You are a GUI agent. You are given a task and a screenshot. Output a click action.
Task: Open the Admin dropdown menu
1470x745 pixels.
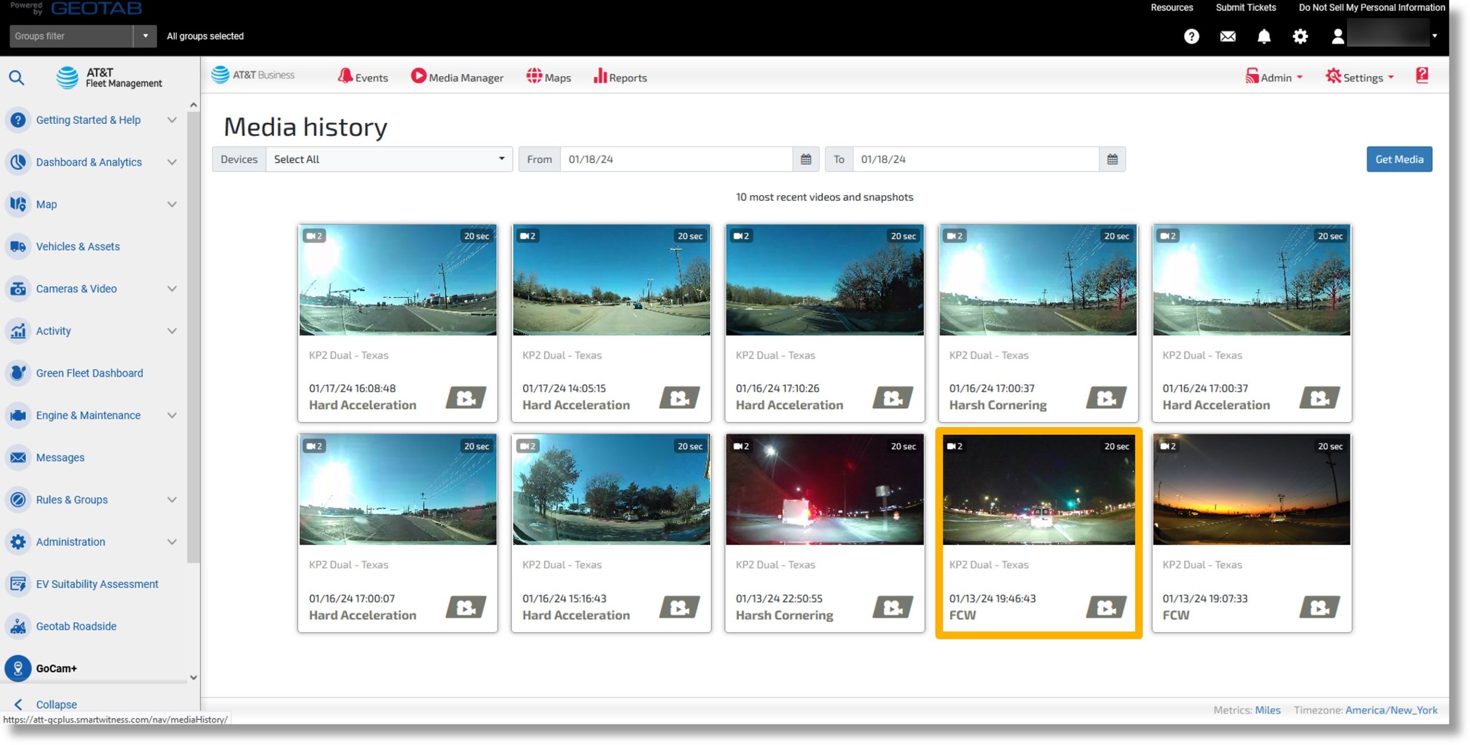click(1274, 77)
